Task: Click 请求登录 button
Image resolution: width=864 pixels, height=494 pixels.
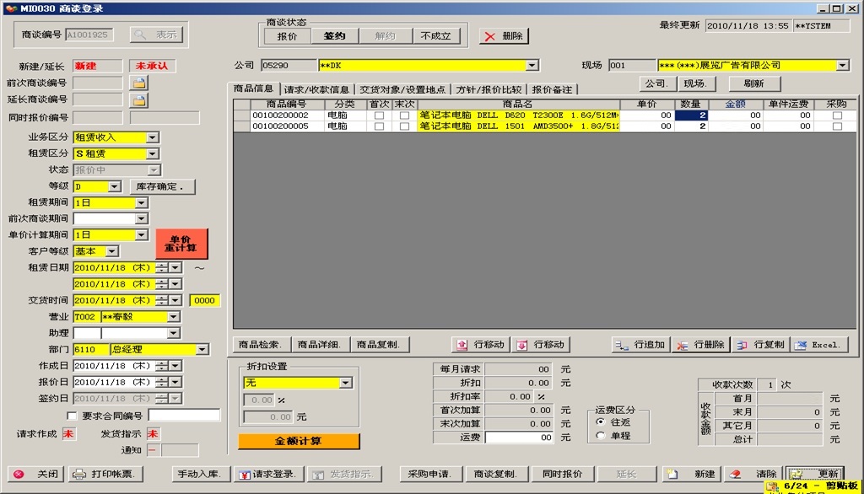Action: [x=267, y=474]
